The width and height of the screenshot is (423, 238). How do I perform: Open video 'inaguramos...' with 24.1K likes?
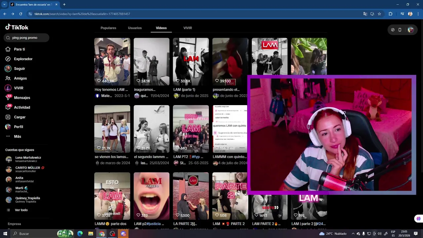click(x=151, y=61)
